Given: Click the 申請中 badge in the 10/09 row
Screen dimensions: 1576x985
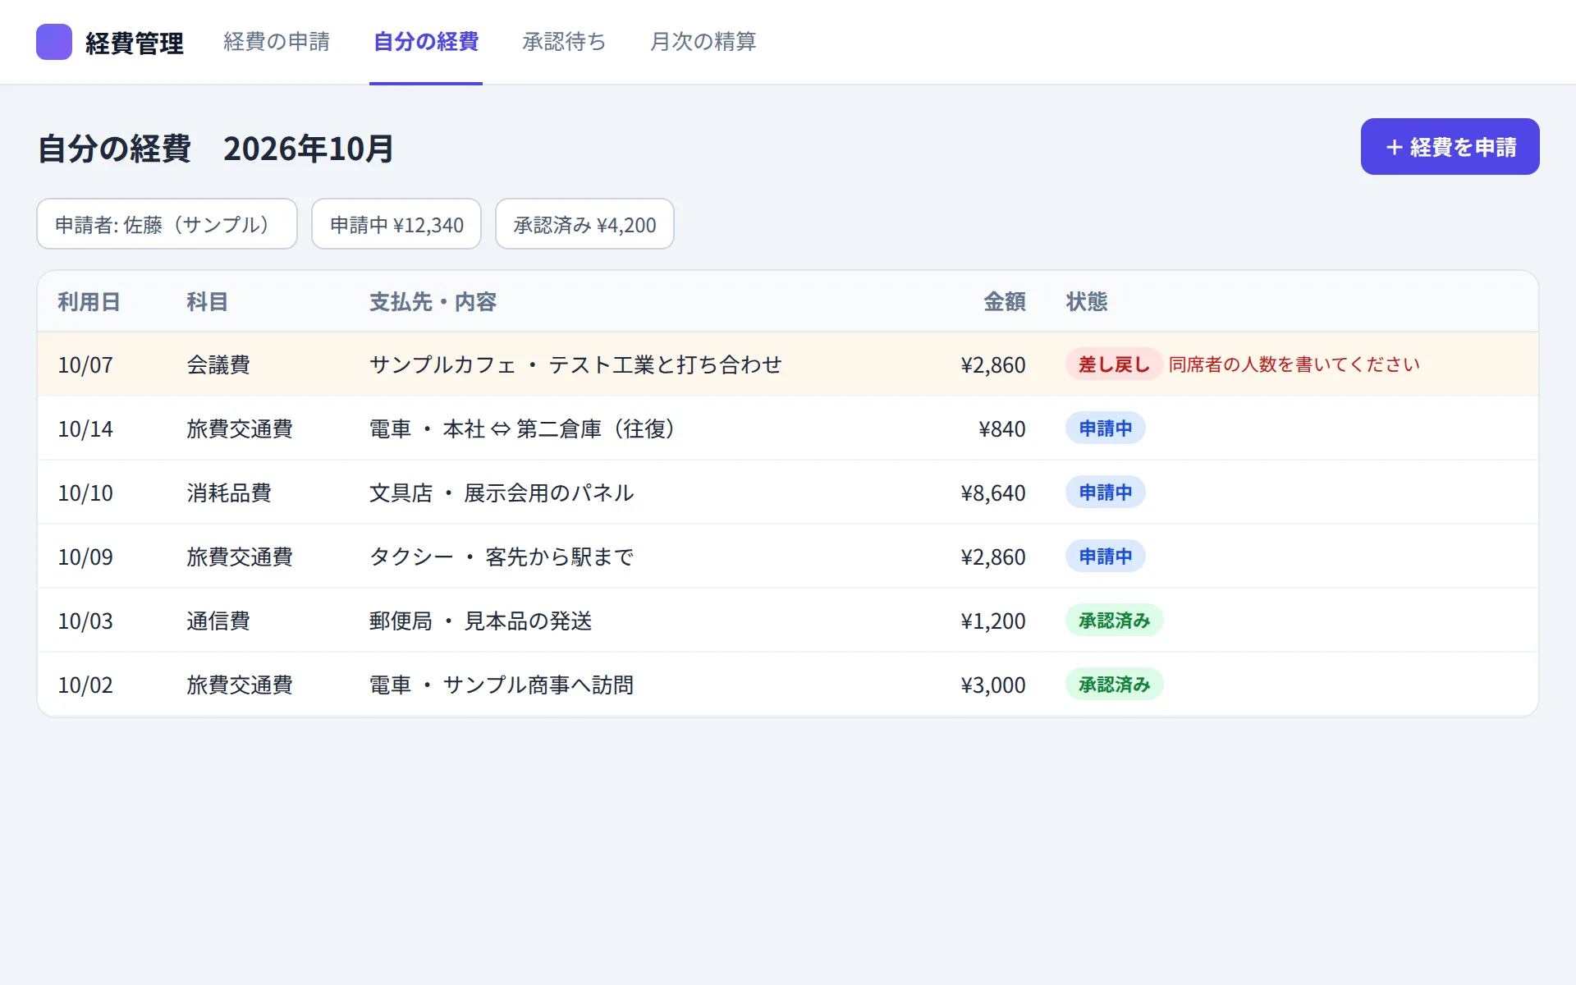Looking at the screenshot, I should click(1105, 557).
